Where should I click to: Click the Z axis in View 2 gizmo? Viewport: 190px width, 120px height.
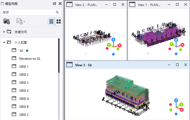pos(113,40)
